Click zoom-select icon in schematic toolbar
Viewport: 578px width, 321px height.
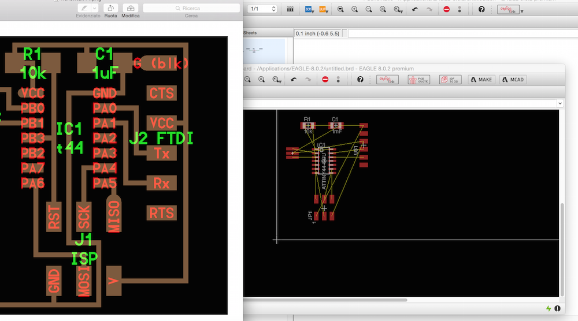(398, 9)
